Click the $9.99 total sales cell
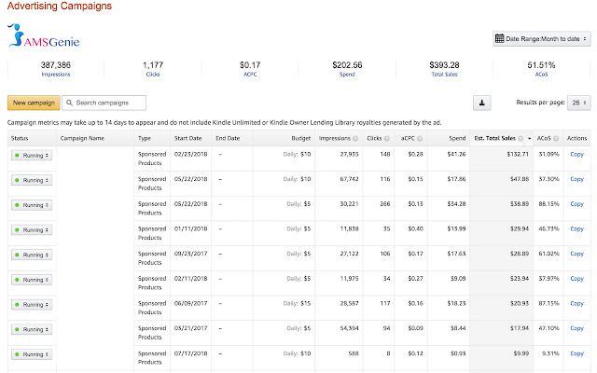The image size is (597, 373). click(x=521, y=353)
